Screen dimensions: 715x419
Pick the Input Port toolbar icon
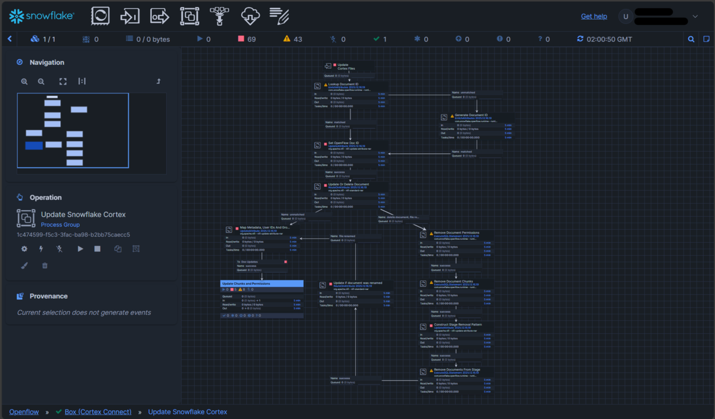click(x=130, y=16)
